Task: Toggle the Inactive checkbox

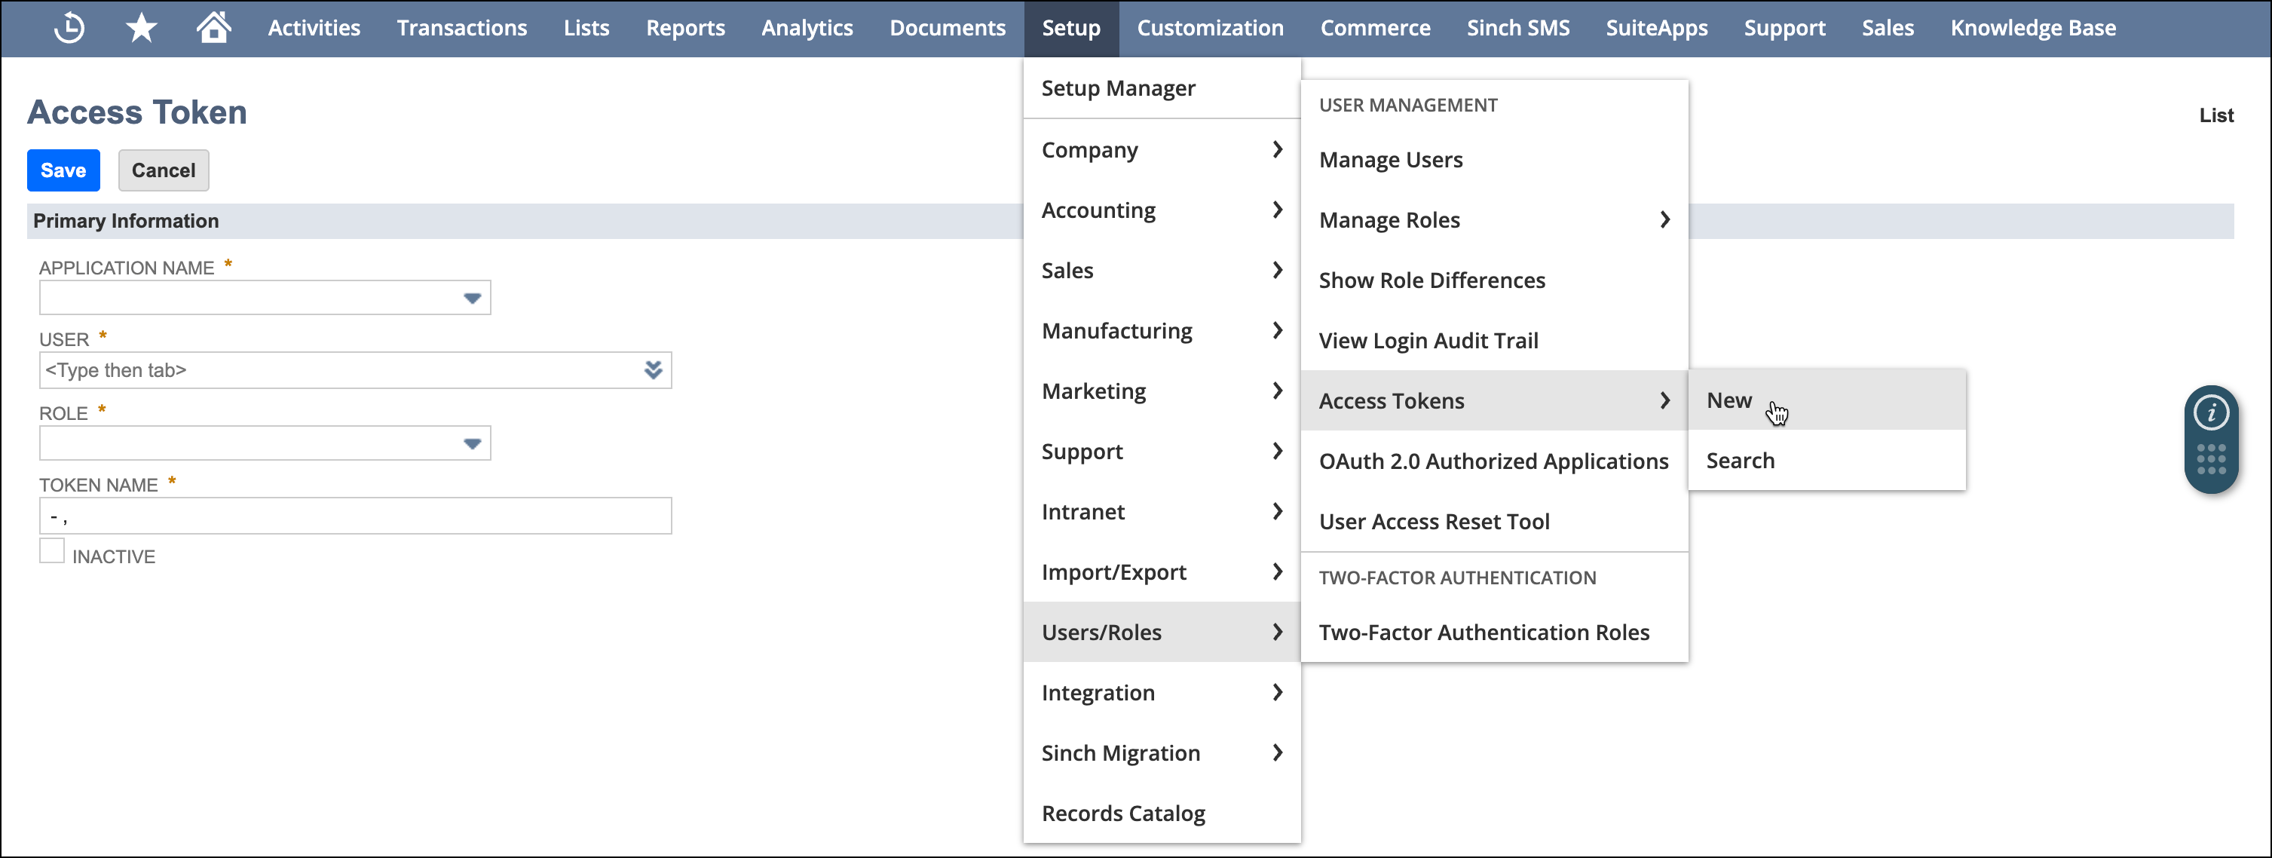Action: click(x=52, y=551)
